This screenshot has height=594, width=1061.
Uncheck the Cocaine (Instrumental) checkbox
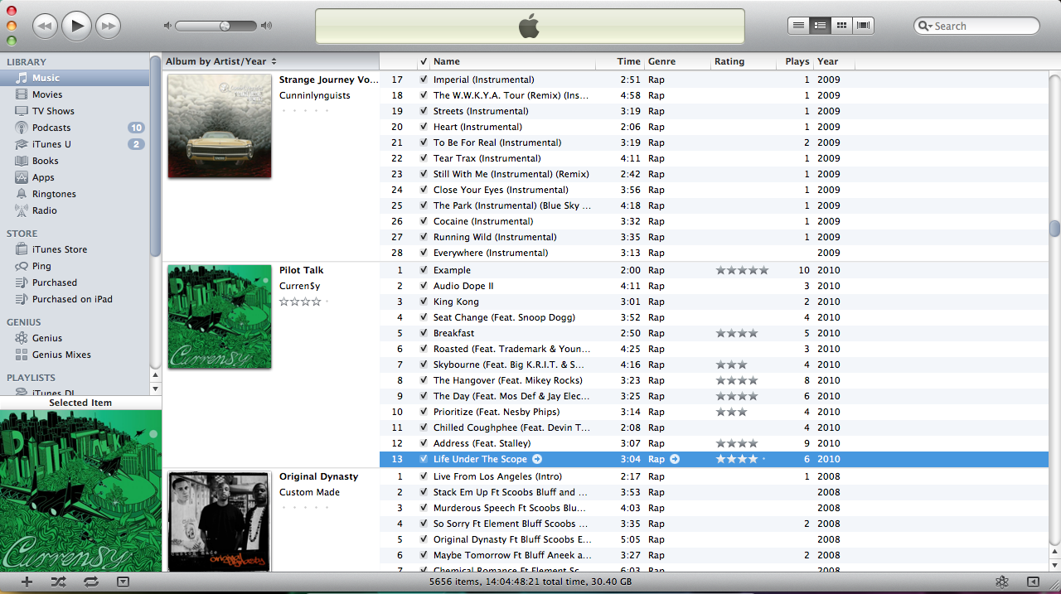pyautogui.click(x=424, y=221)
